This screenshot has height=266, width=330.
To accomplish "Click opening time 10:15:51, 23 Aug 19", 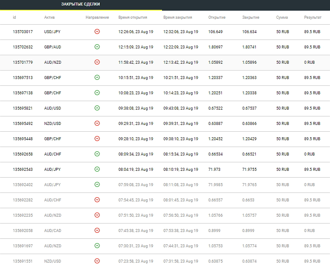I will coord(136,78).
